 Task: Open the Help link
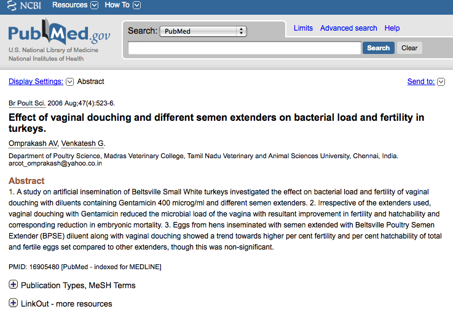click(392, 28)
